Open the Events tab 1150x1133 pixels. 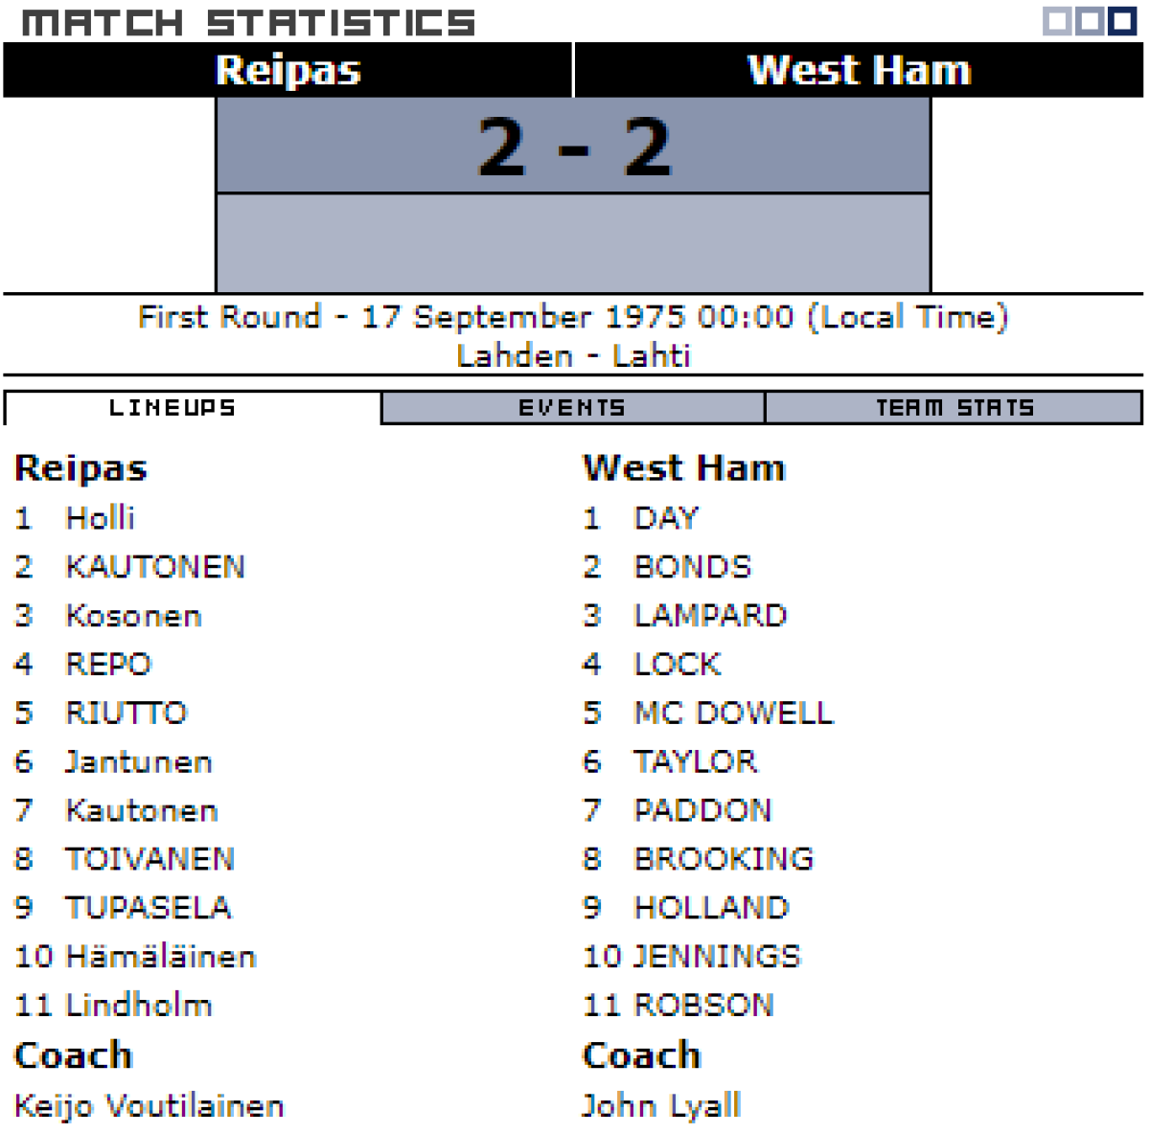572,408
